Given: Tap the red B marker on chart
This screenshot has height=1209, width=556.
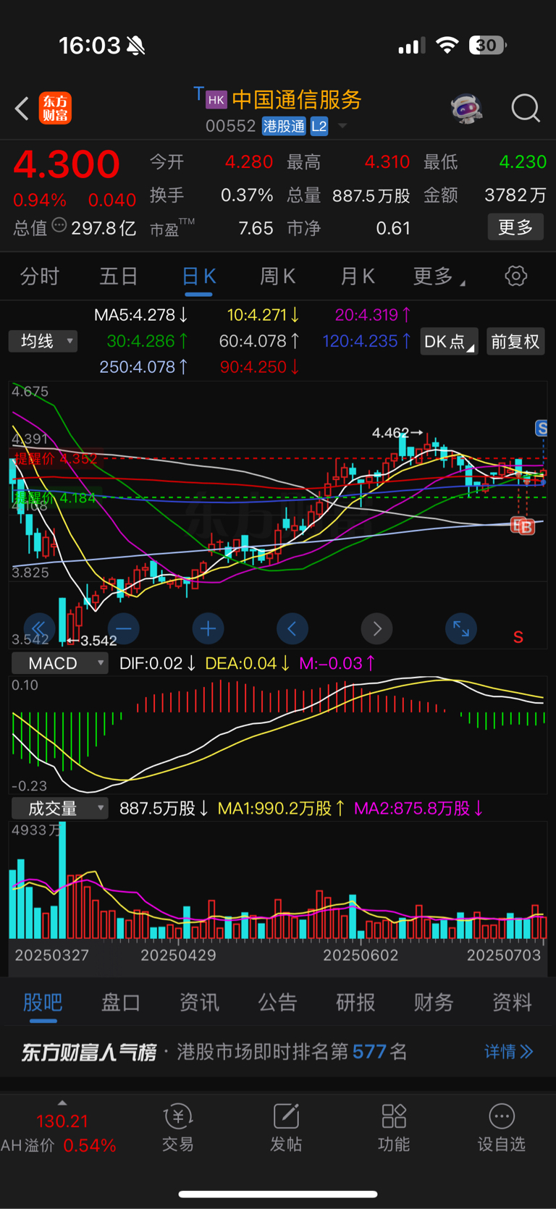Looking at the screenshot, I should point(527,527).
